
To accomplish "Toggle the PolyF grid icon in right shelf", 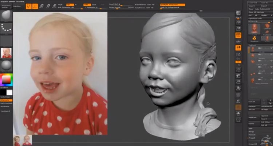I will pos(238,95).
